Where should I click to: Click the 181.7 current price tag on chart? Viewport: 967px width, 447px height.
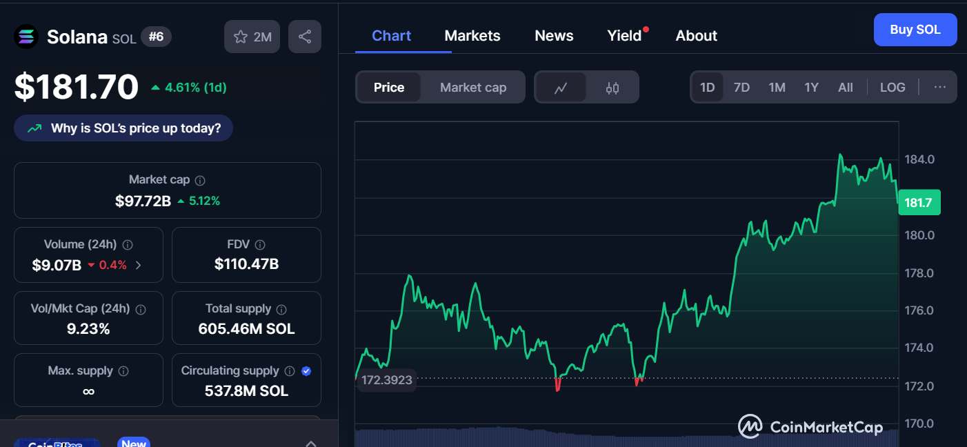919,202
